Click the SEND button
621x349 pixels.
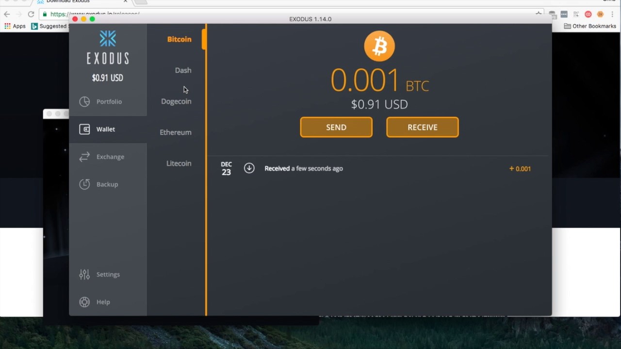[336, 127]
